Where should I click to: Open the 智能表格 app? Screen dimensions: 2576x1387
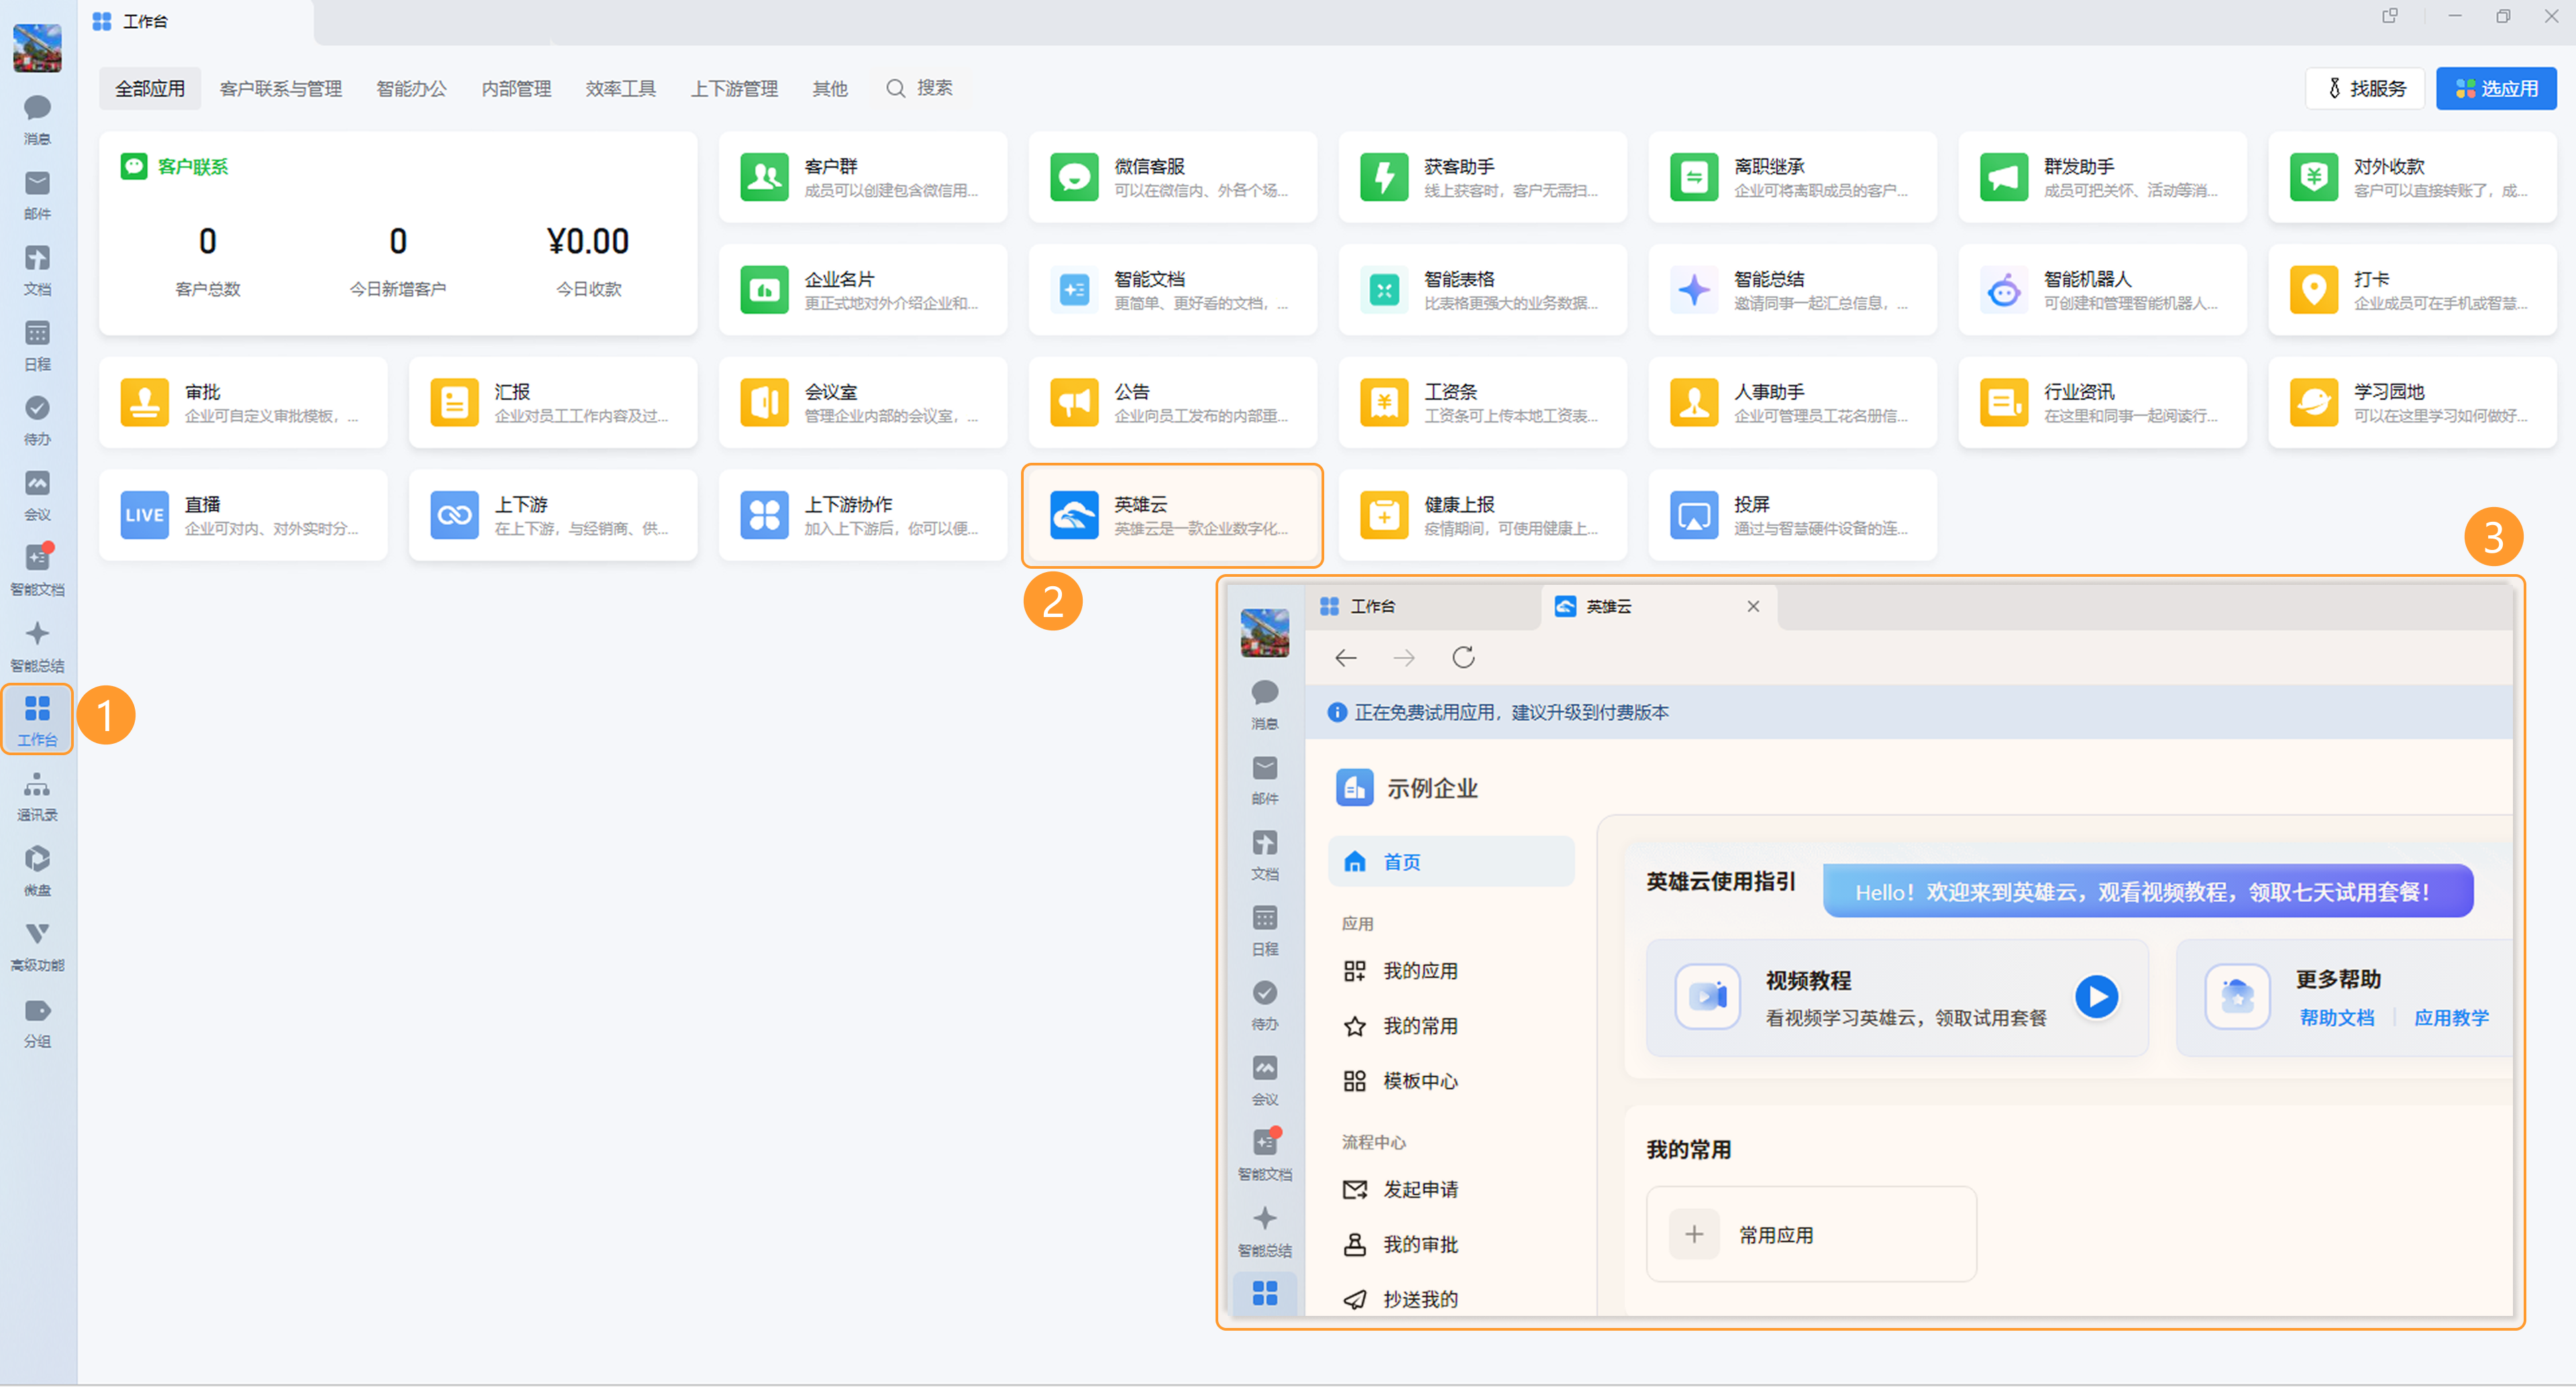pos(1482,290)
